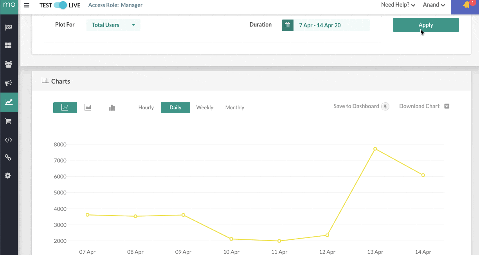The image size is (479, 255).
Task: Select the Hourly tab
Action: point(146,107)
